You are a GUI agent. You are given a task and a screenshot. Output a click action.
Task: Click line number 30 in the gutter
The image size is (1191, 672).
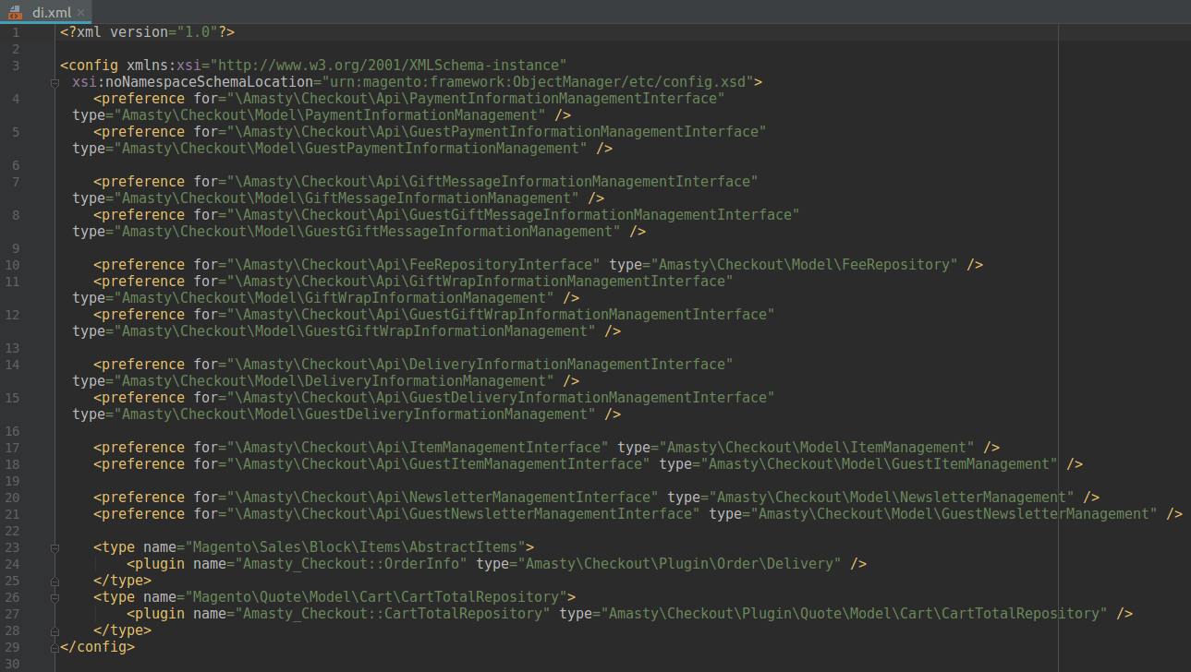click(x=12, y=664)
